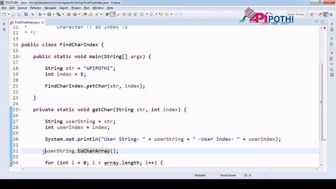Click the Forward navigation arrow icon

(x=176, y=14)
